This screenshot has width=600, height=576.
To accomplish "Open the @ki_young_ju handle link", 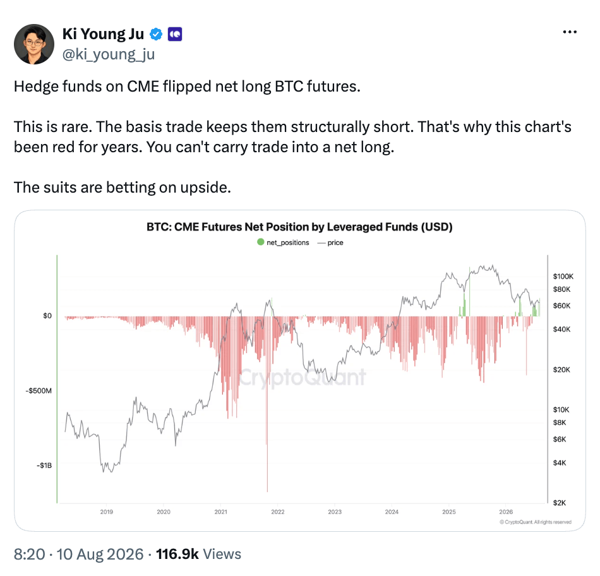I will click(x=108, y=54).
